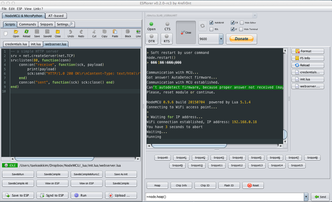Check the Hide Editor checkbox

pyautogui.click(x=242, y=23)
